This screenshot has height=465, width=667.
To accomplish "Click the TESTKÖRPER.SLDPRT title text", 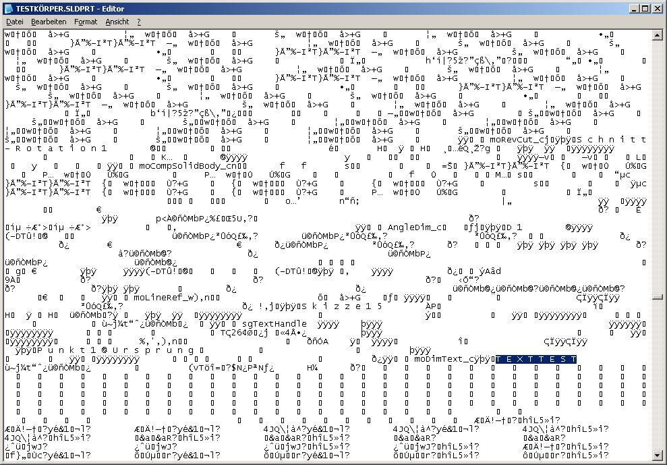I will pos(57,9).
